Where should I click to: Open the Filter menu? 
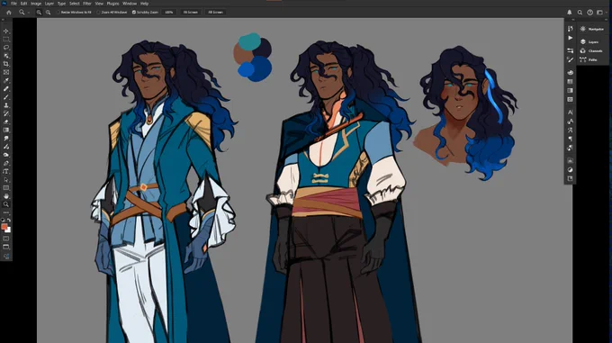[x=87, y=4]
